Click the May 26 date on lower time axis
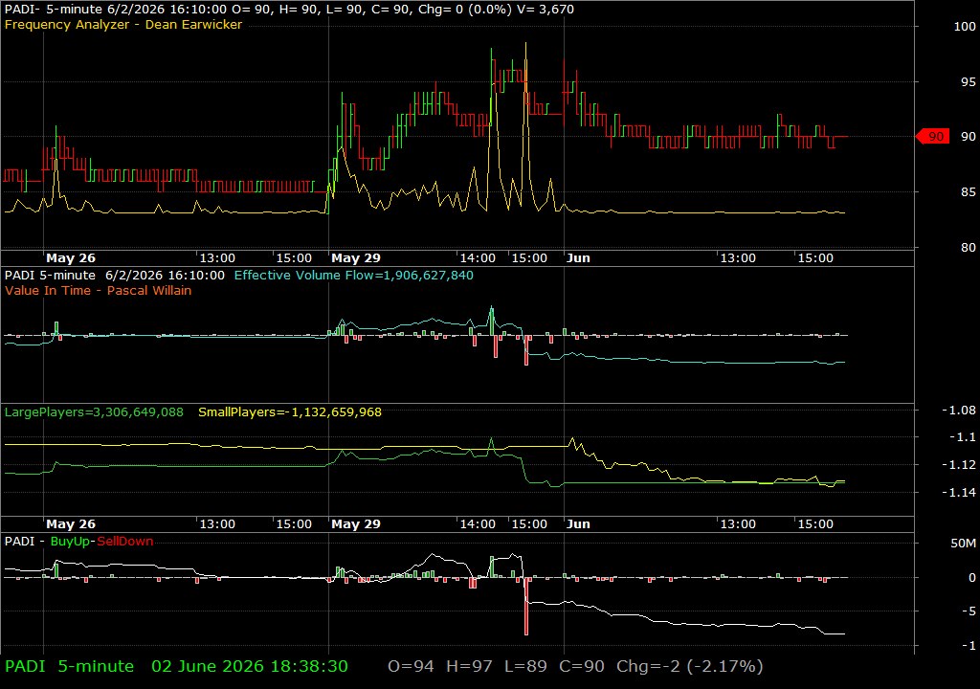 coord(71,524)
